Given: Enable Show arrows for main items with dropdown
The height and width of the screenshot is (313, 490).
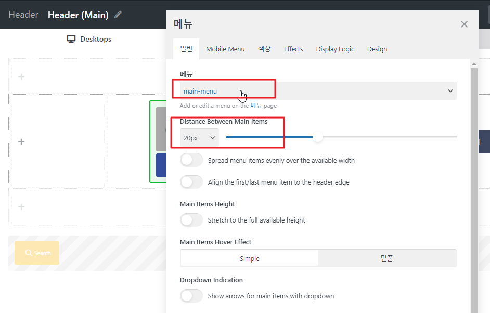Looking at the screenshot, I should click(x=191, y=296).
